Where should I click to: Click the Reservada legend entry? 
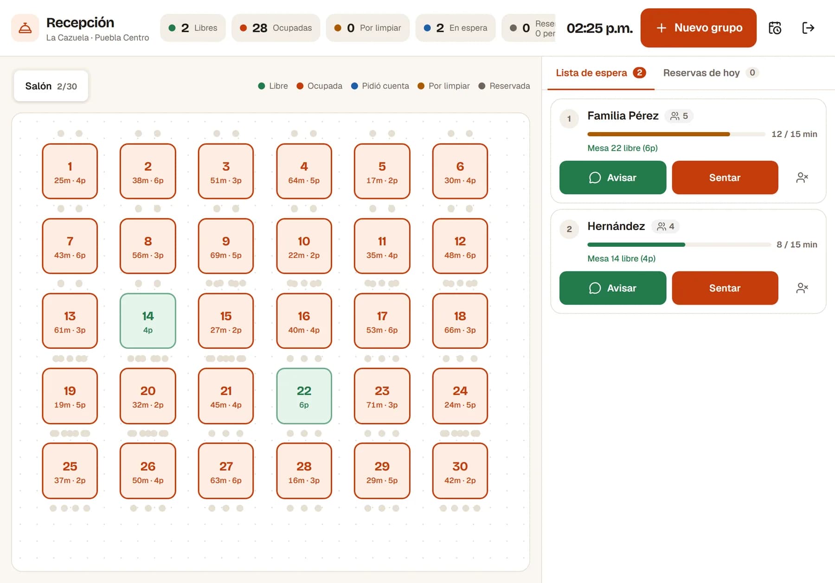(504, 86)
